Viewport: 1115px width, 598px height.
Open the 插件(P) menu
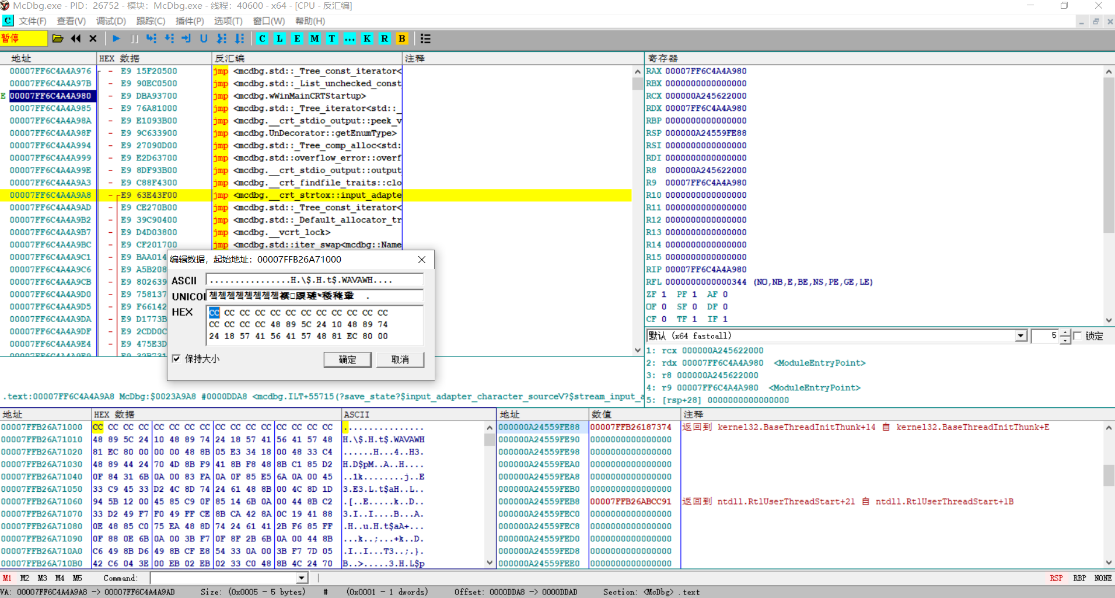pos(190,21)
